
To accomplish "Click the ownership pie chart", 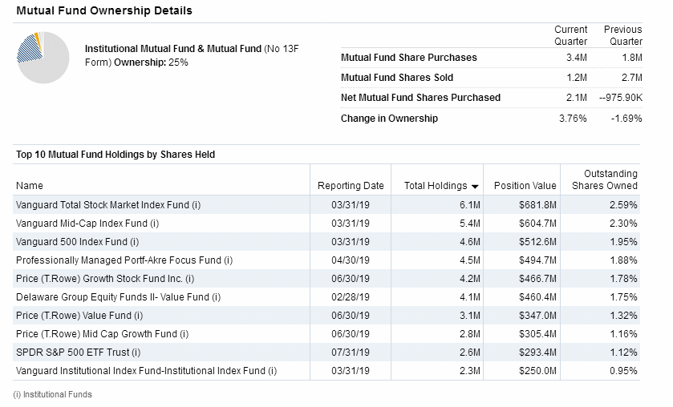I will pos(43,58).
